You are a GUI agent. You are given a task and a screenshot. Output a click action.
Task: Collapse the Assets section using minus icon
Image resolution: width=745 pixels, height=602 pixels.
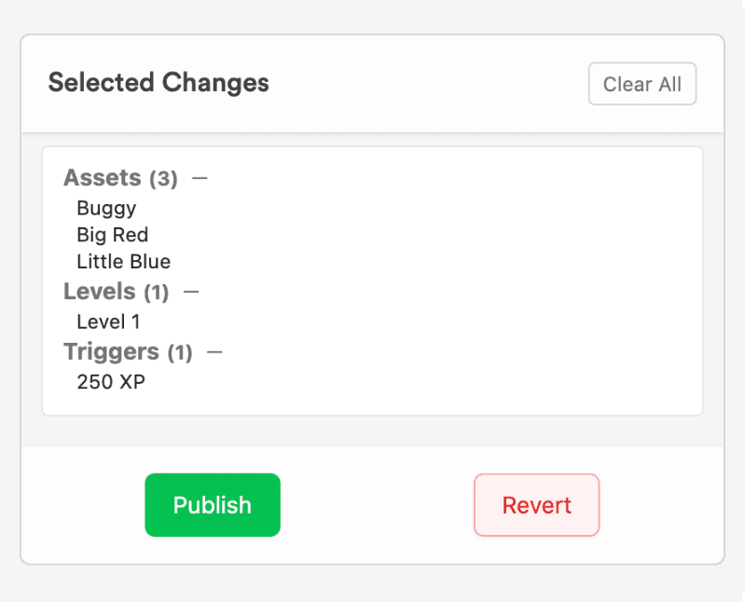(200, 178)
